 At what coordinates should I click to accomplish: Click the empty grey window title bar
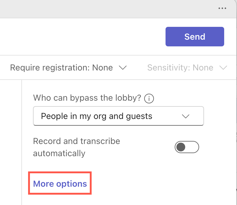107,9
